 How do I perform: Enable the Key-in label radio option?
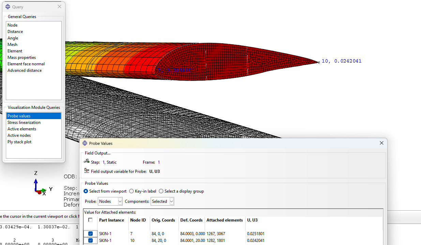(x=131, y=191)
